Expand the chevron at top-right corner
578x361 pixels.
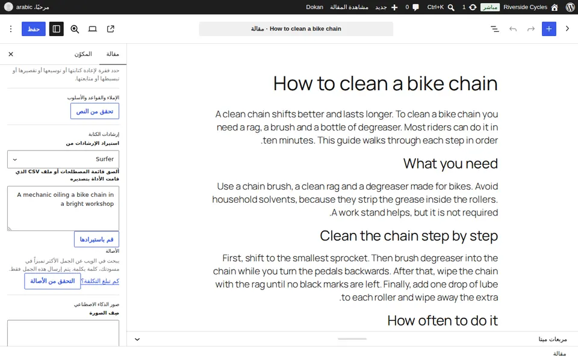point(567,28)
